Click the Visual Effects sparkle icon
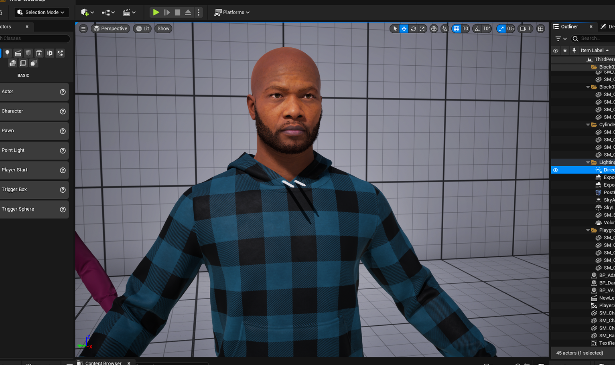This screenshot has width=615, height=365. tap(60, 53)
